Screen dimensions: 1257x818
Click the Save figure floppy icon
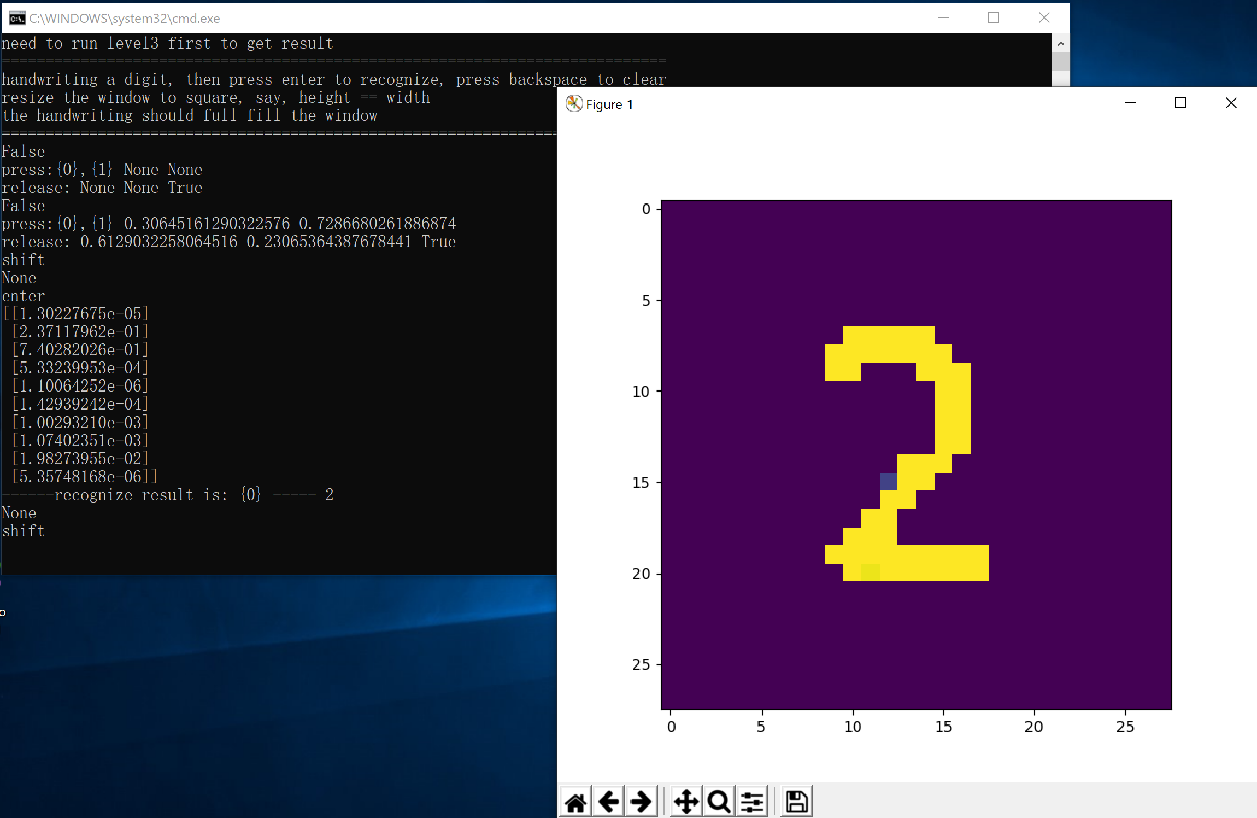click(796, 802)
